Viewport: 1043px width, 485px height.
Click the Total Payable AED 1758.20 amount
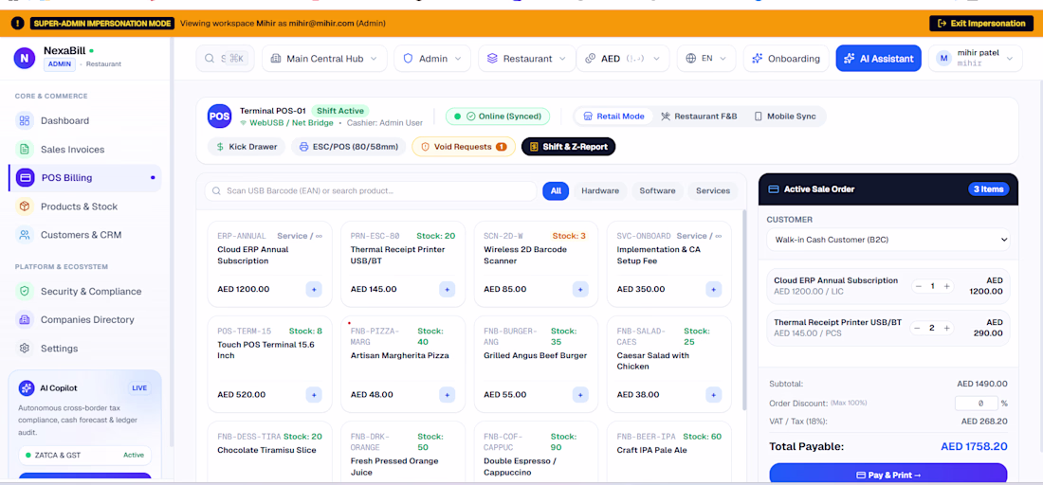(x=974, y=446)
